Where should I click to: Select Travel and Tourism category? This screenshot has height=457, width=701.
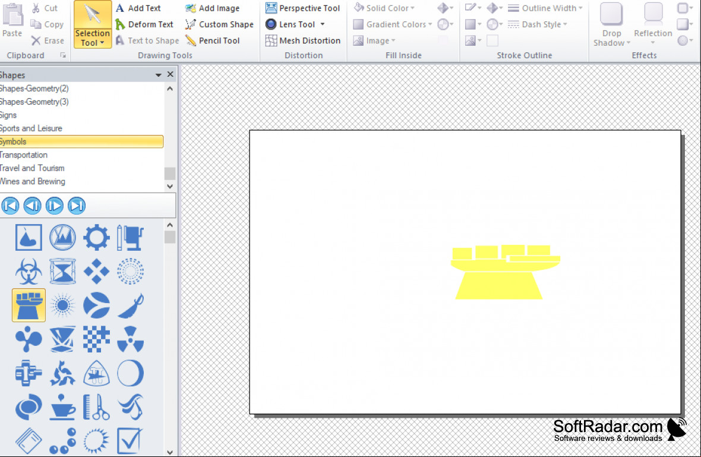pyautogui.click(x=82, y=168)
